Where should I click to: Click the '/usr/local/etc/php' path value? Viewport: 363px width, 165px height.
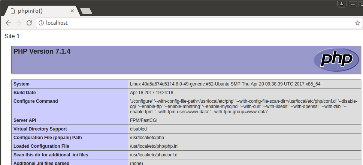click(x=147, y=137)
